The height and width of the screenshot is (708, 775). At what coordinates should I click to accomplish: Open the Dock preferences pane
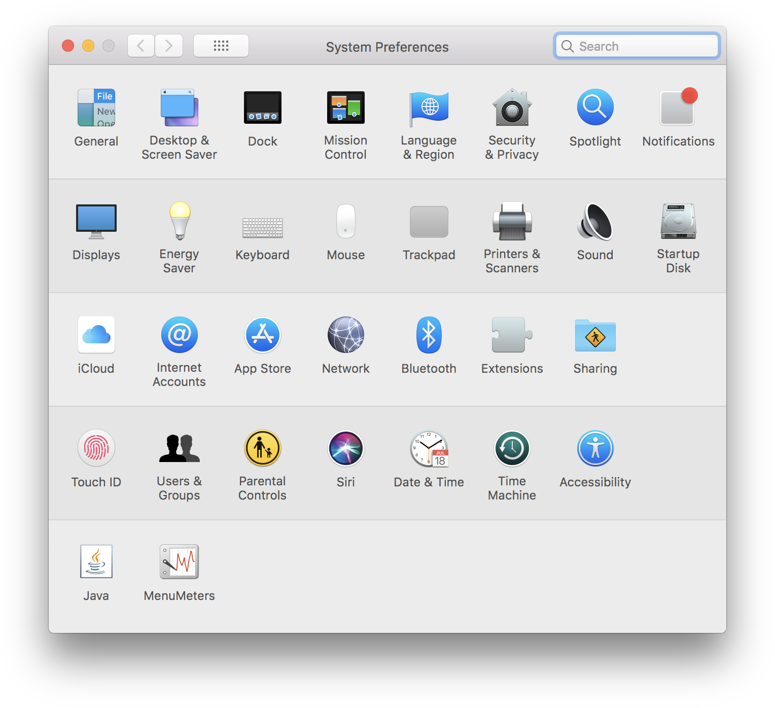pos(263,108)
